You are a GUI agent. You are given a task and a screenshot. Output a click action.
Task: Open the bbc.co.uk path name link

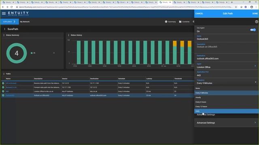7,91
